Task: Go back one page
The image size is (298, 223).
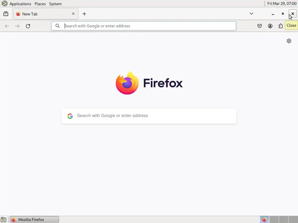Action: tap(7, 26)
